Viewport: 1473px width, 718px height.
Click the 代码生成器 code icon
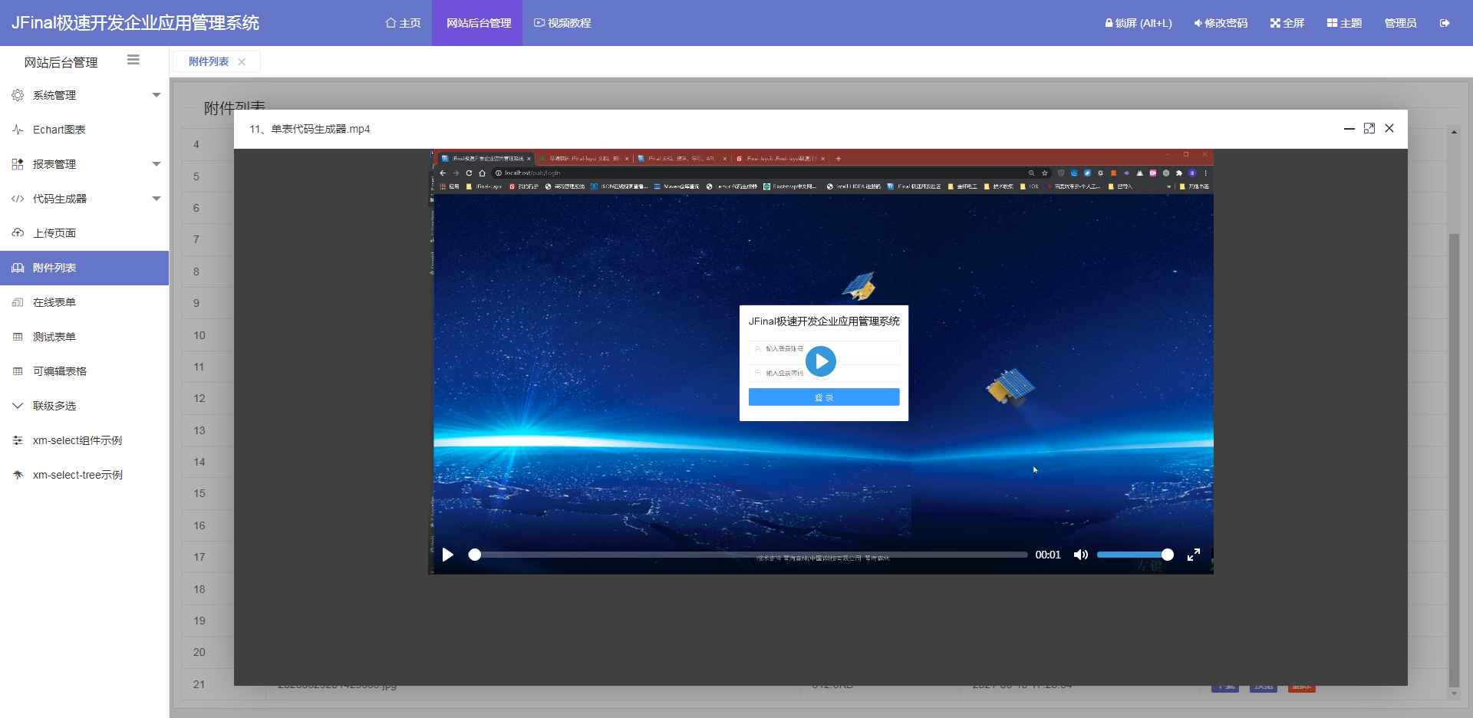coord(18,199)
